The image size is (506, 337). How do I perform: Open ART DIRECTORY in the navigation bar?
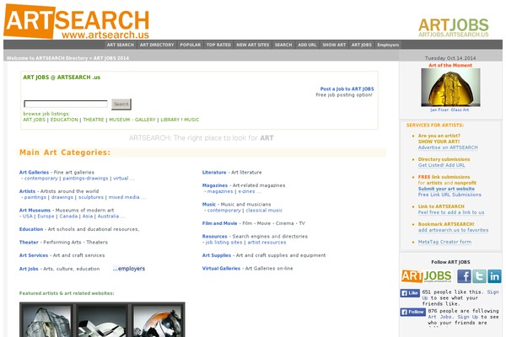click(x=157, y=45)
